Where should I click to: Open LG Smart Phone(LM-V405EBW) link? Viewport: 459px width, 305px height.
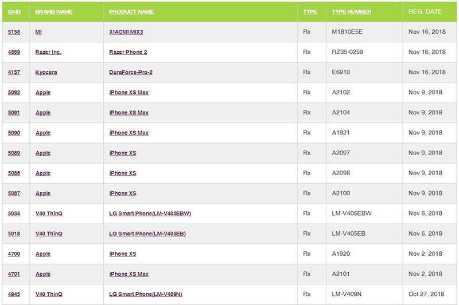[150, 213]
